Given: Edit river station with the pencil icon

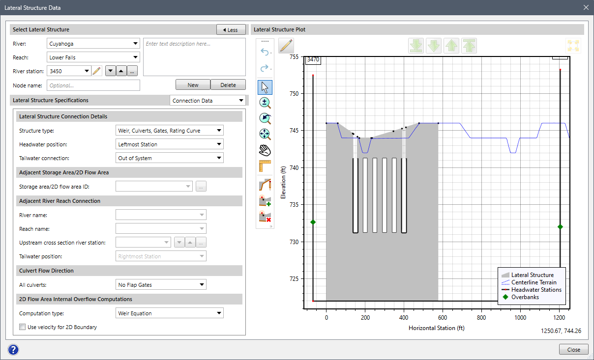Looking at the screenshot, I should point(97,71).
